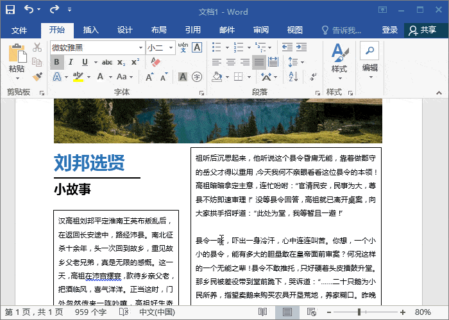Toggle strikethrough abc formatting
Image resolution: width=449 pixels, height=320 pixels.
tap(107, 62)
